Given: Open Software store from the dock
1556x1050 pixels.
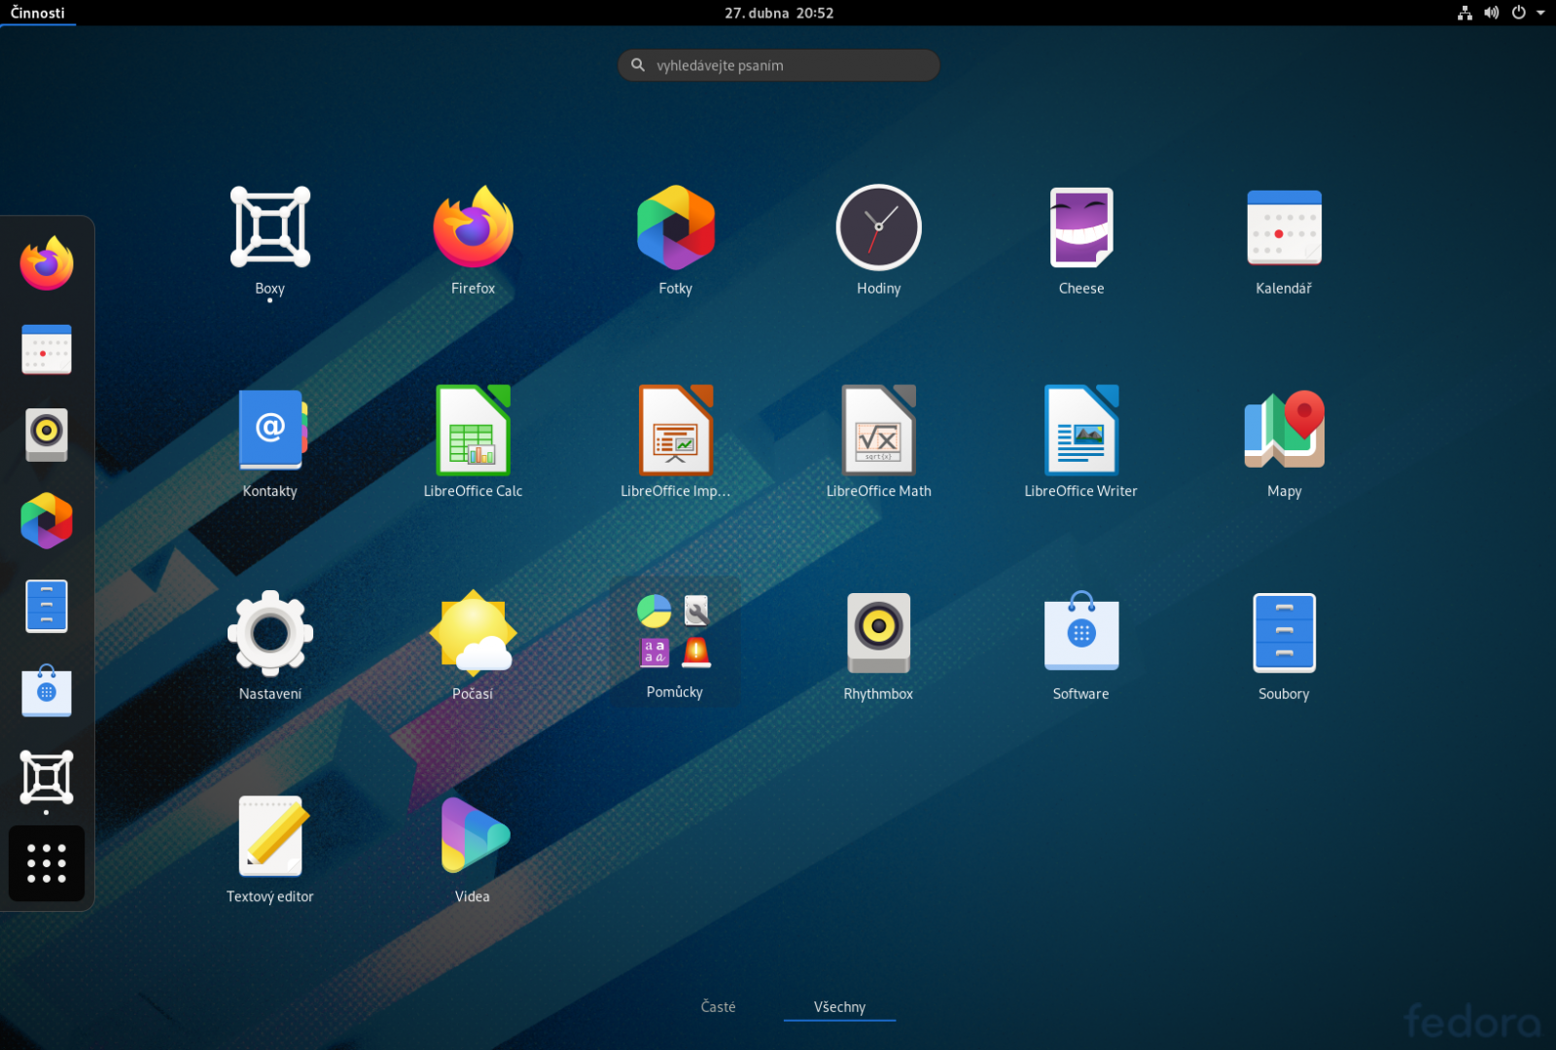Looking at the screenshot, I should pos(46,692).
